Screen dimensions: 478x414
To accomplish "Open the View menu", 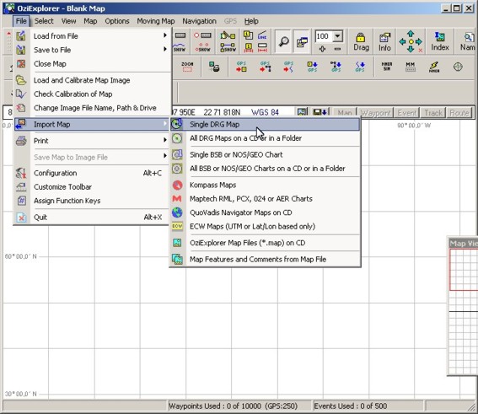I will (x=68, y=21).
